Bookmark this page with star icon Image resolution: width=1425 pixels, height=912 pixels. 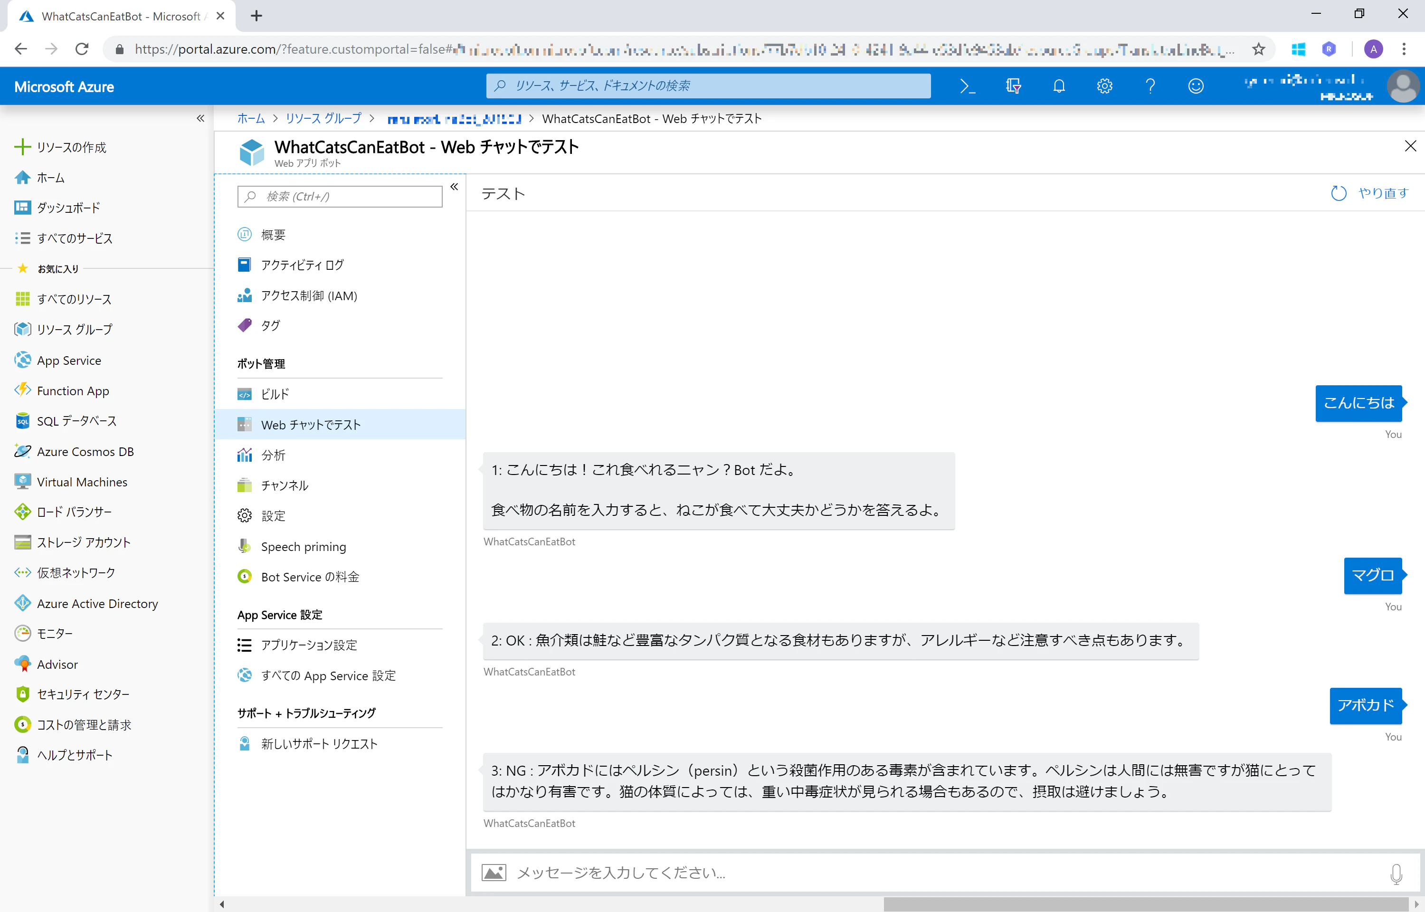tap(1259, 49)
